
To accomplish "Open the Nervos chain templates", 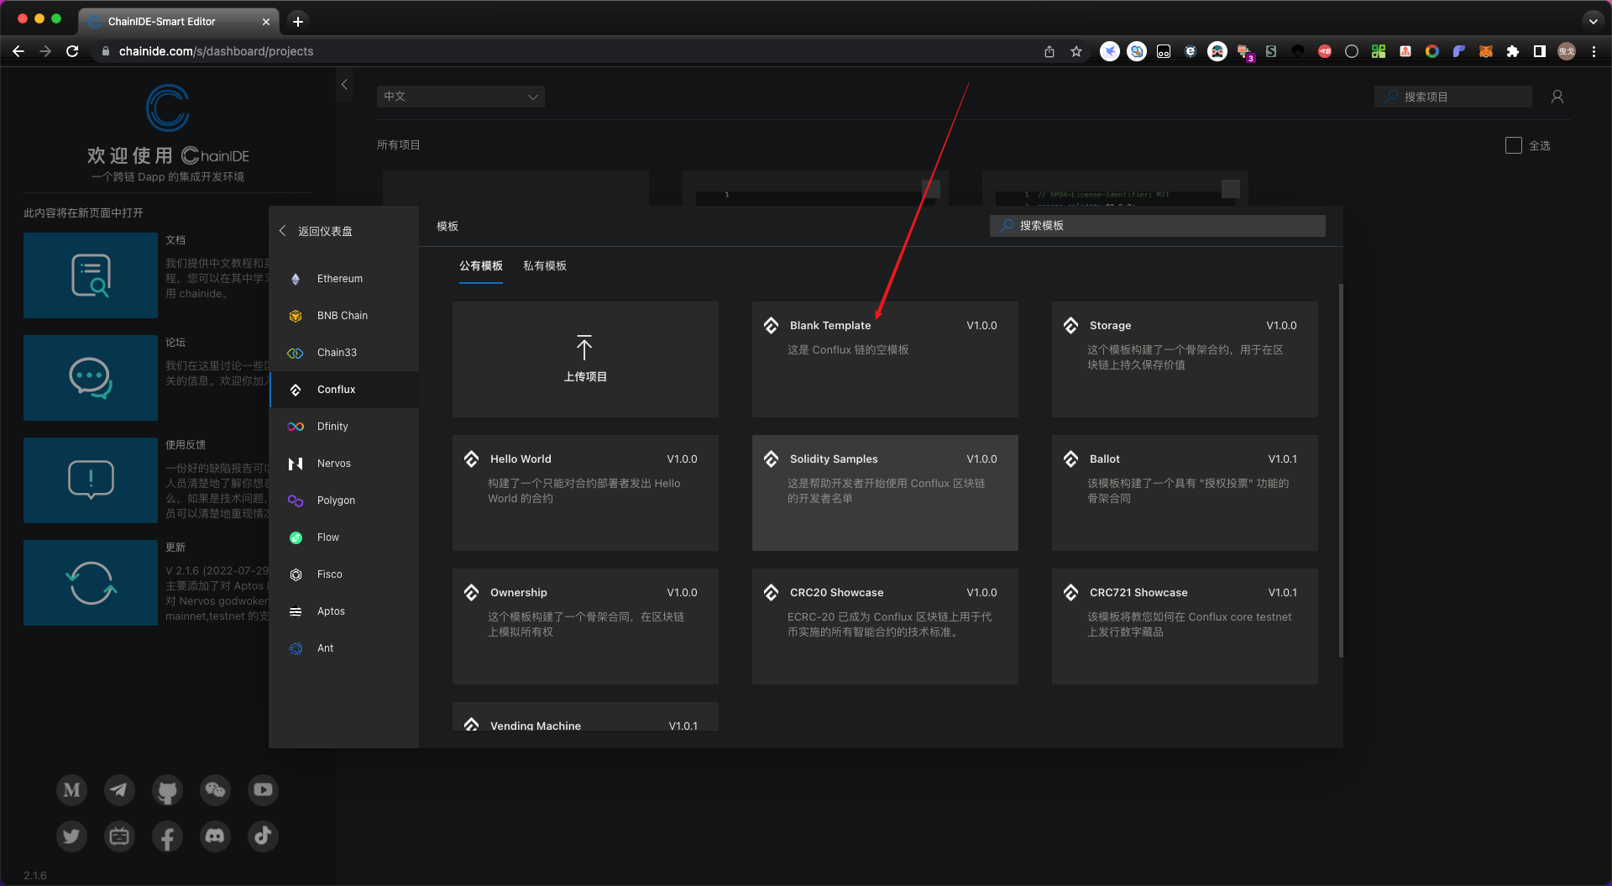I will point(344,464).
